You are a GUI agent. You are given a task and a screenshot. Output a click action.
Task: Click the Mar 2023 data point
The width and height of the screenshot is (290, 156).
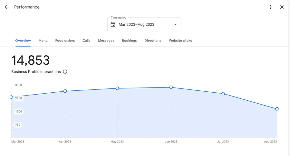point(12,97)
